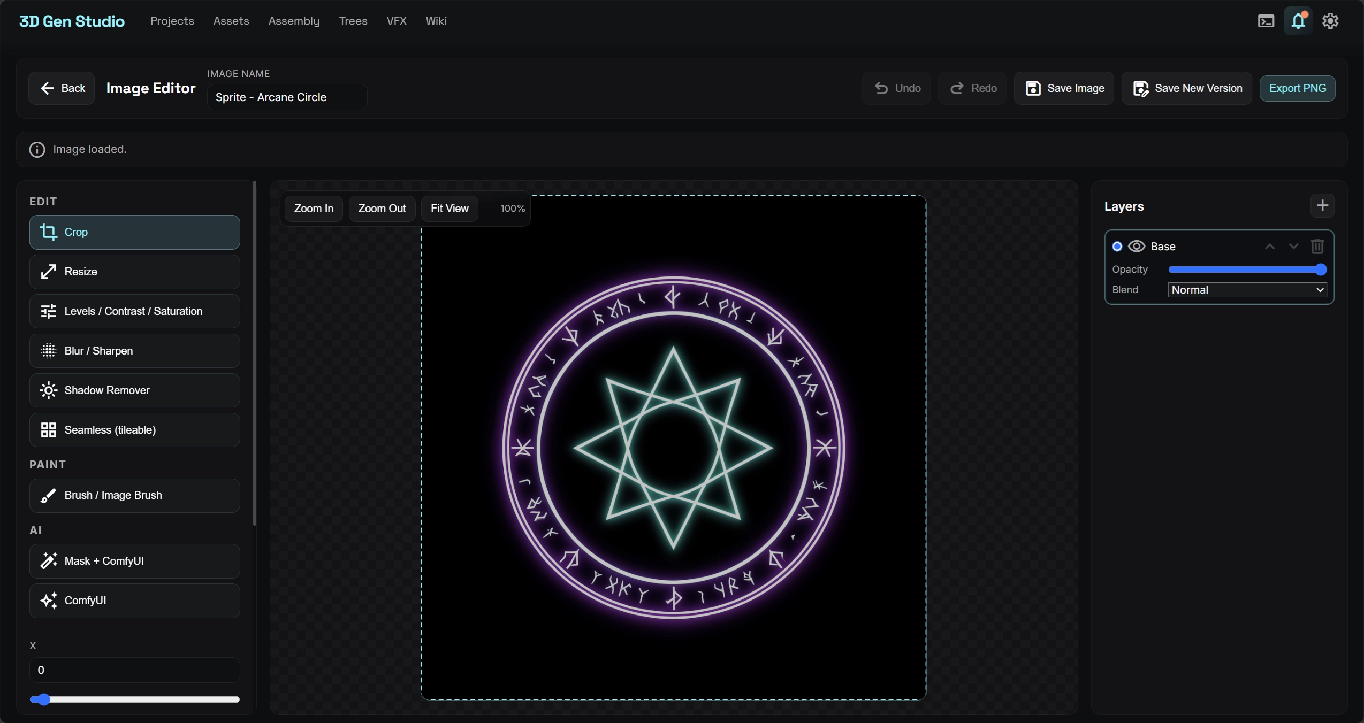Click the crop X position slider
Image resolution: width=1364 pixels, height=723 pixels.
pyautogui.click(x=134, y=699)
